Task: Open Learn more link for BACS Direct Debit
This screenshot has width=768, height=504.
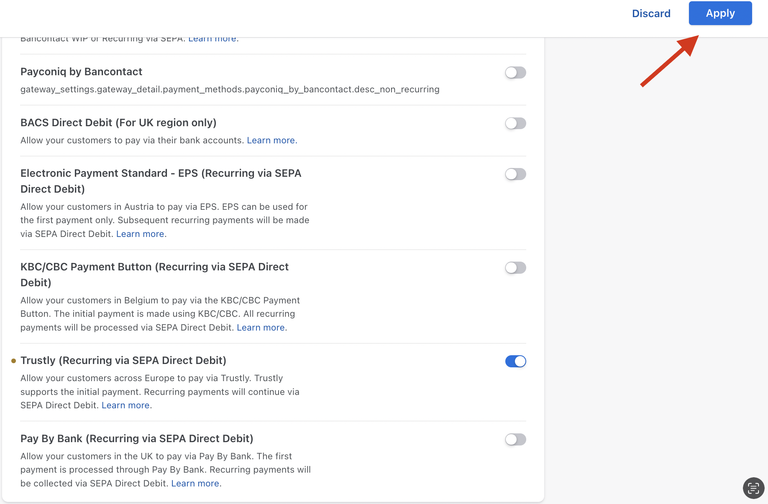Action: tap(271, 140)
